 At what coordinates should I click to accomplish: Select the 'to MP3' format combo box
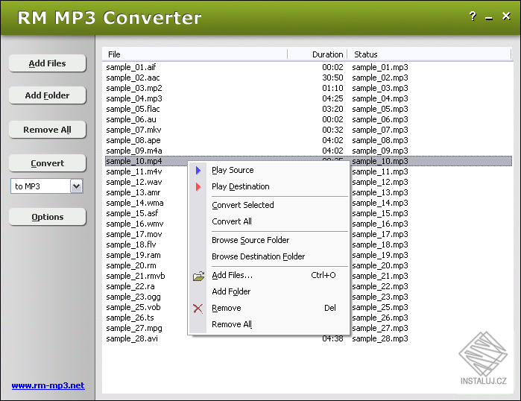[40, 186]
